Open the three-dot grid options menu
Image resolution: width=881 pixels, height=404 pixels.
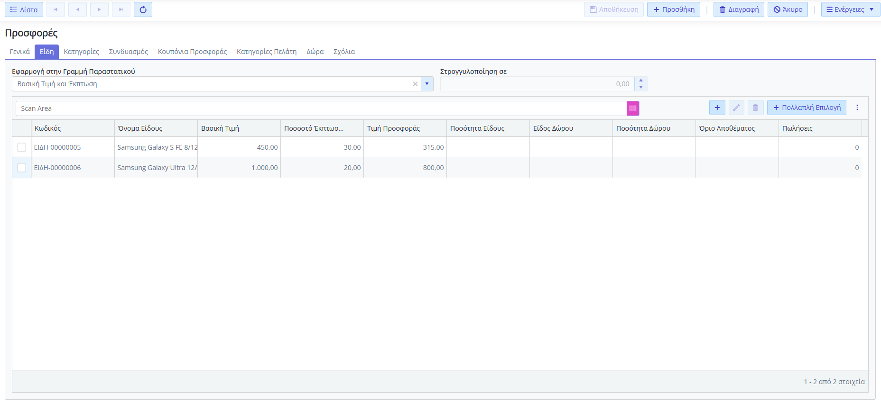(x=857, y=108)
